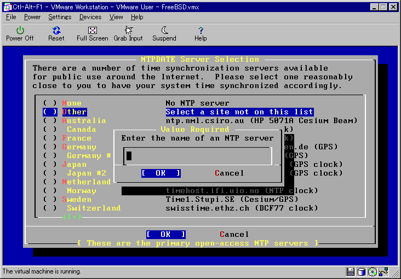Image resolution: width=401 pixels, height=279 pixels.
Task: Click ntp.nml.csiro.au server description
Action: pos(261,120)
